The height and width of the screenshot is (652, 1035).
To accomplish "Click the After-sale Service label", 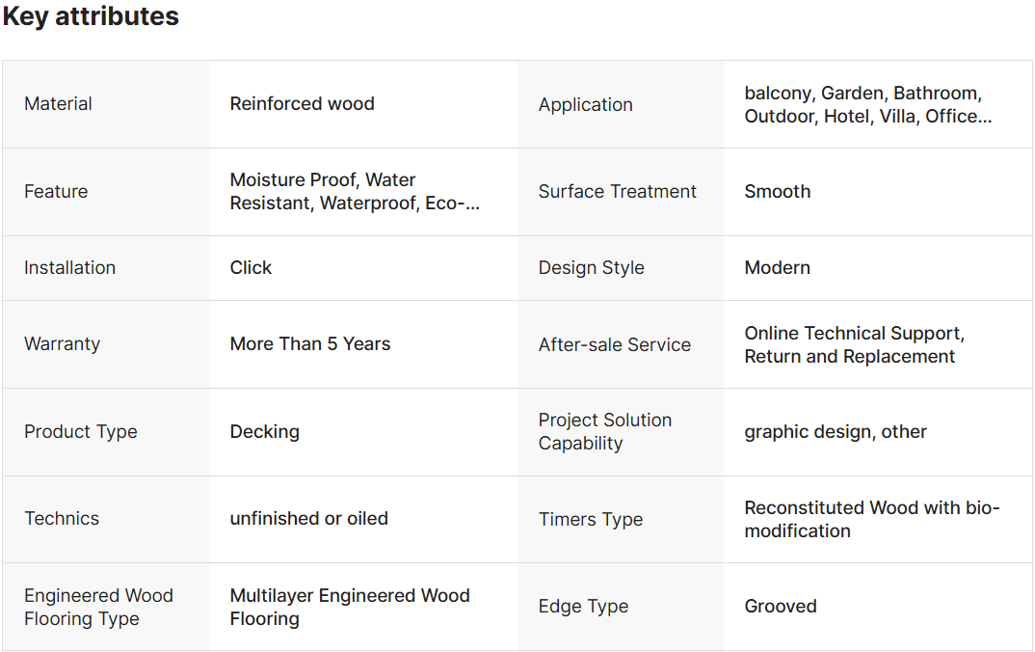I will coord(614,345).
